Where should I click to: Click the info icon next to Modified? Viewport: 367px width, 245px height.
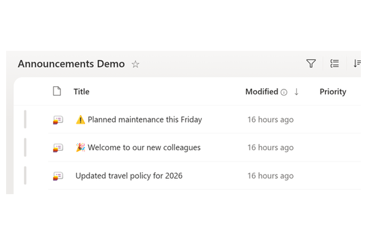[284, 92]
